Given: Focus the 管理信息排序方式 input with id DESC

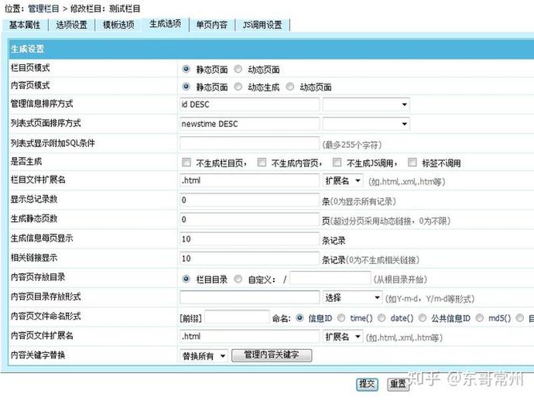Looking at the screenshot, I should pos(249,104).
